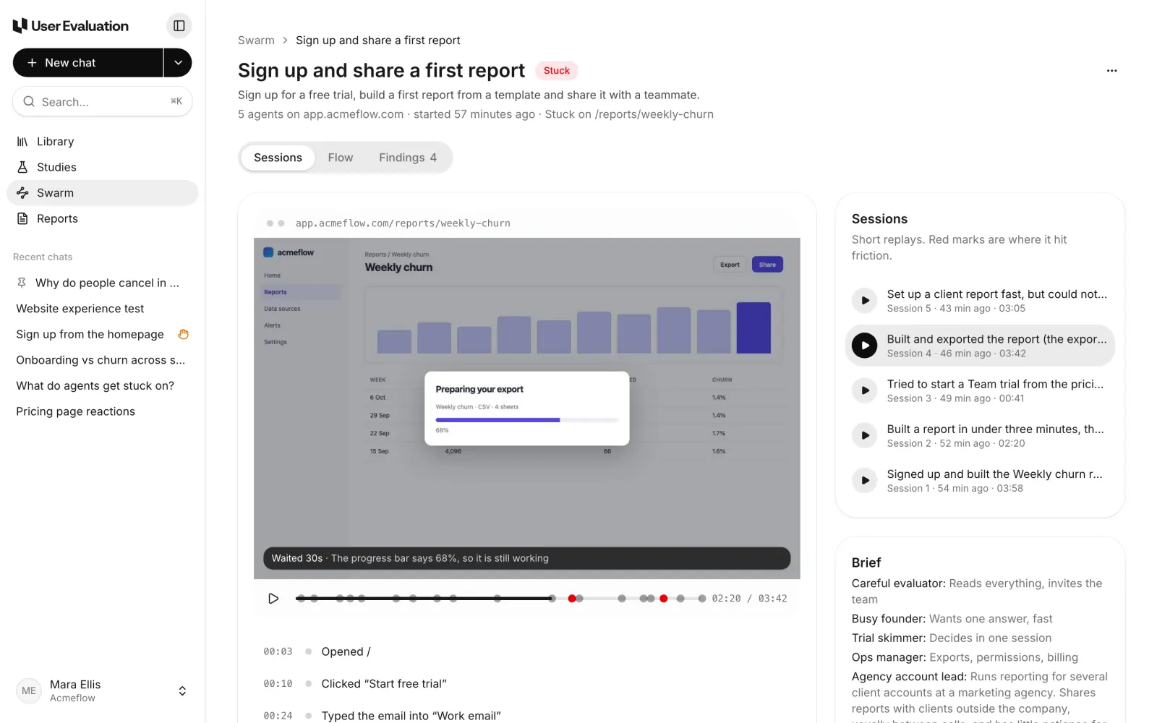Screen dimensions: 1157x723
Task: Click the pin icon beside 'Why do people cancel'
Action: click(x=22, y=283)
